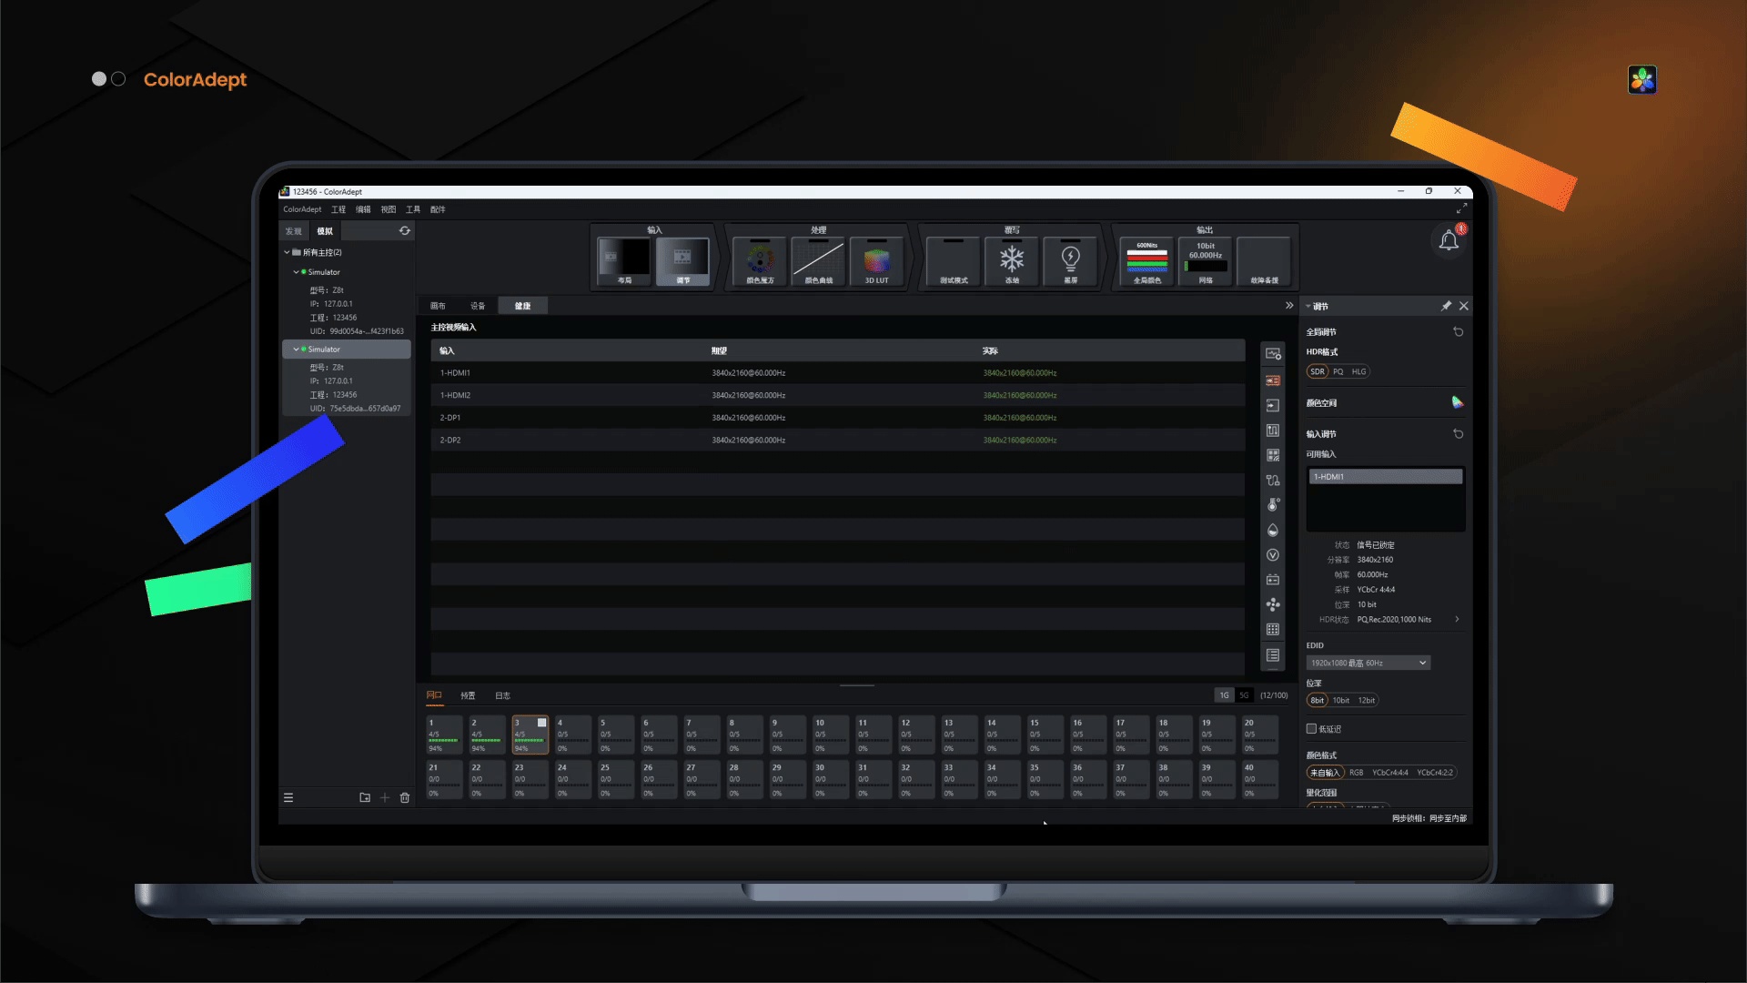
Task: Open the notification bell
Action: pos(1449,241)
